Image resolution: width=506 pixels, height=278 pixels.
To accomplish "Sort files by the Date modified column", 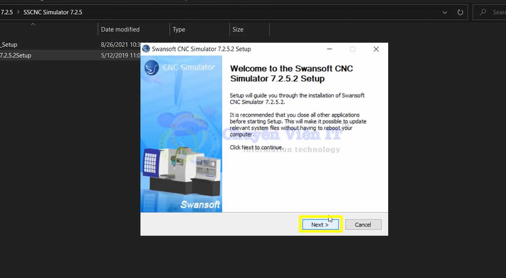I will coord(120,29).
